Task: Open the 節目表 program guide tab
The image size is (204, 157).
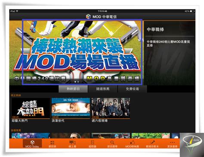Action: click(x=52, y=144)
